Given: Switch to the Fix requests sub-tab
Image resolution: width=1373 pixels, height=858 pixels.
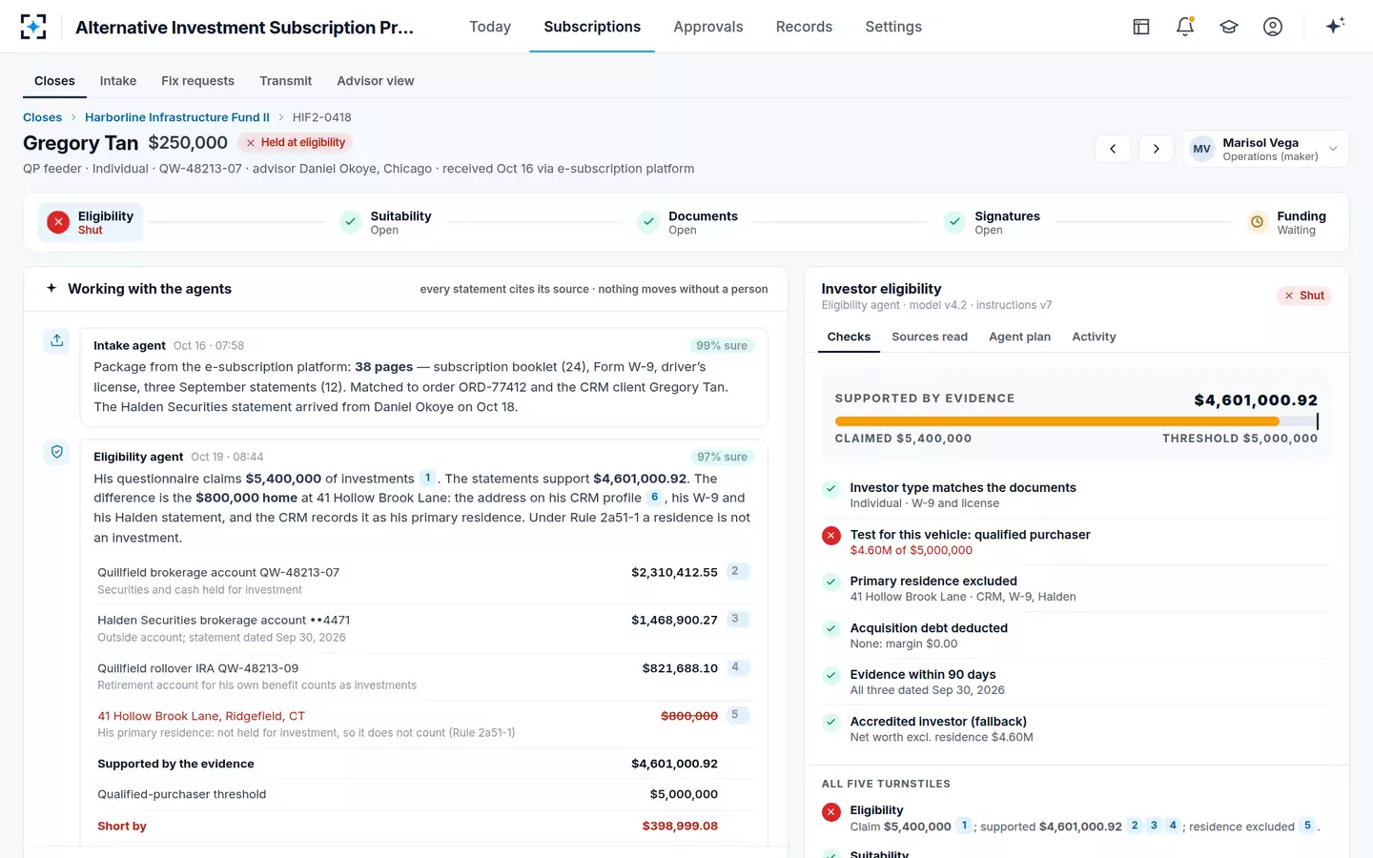Looking at the screenshot, I should pyautogui.click(x=197, y=81).
